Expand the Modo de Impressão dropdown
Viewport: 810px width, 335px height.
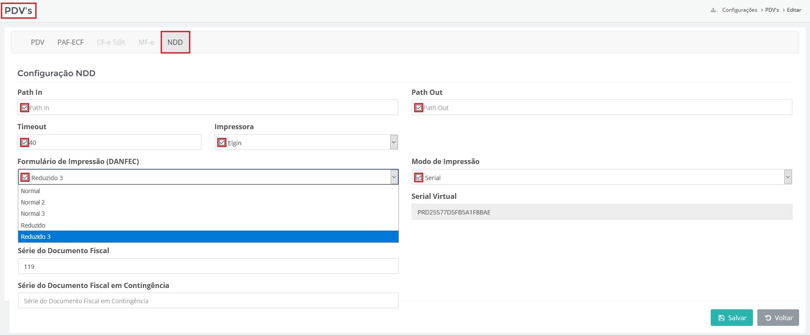[602, 177]
